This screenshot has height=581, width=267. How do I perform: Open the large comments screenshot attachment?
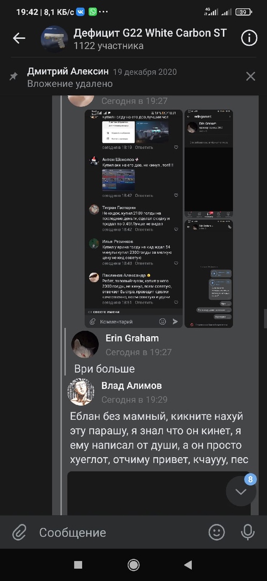point(133,218)
